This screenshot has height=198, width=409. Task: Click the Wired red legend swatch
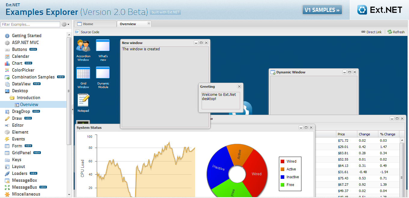pyautogui.click(x=282, y=161)
